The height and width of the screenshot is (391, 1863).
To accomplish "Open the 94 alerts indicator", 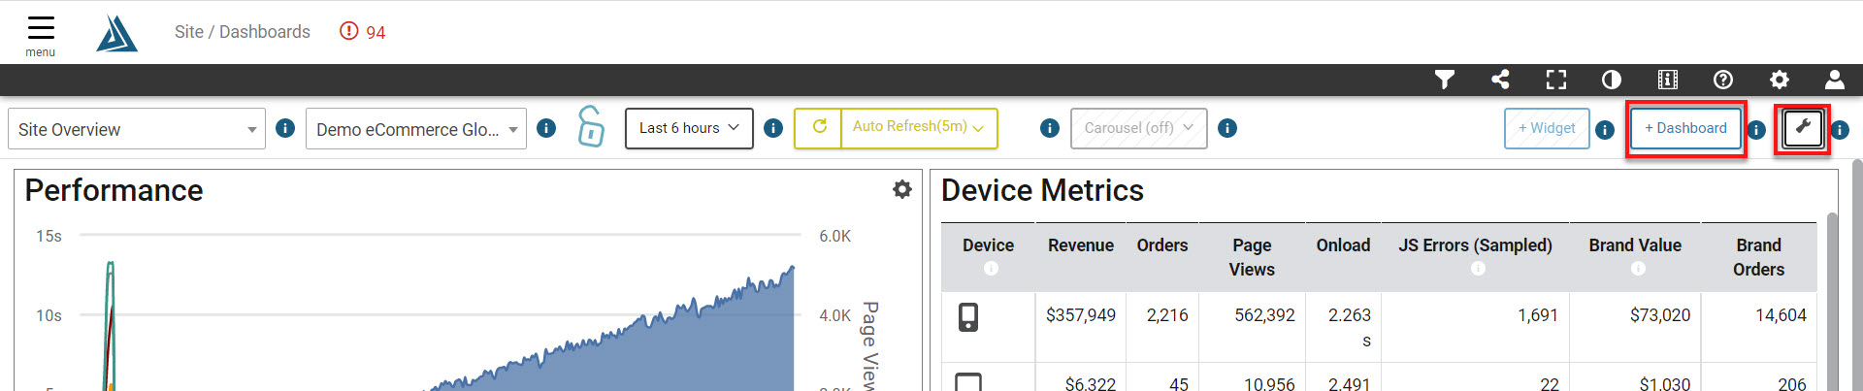I will 363,32.
